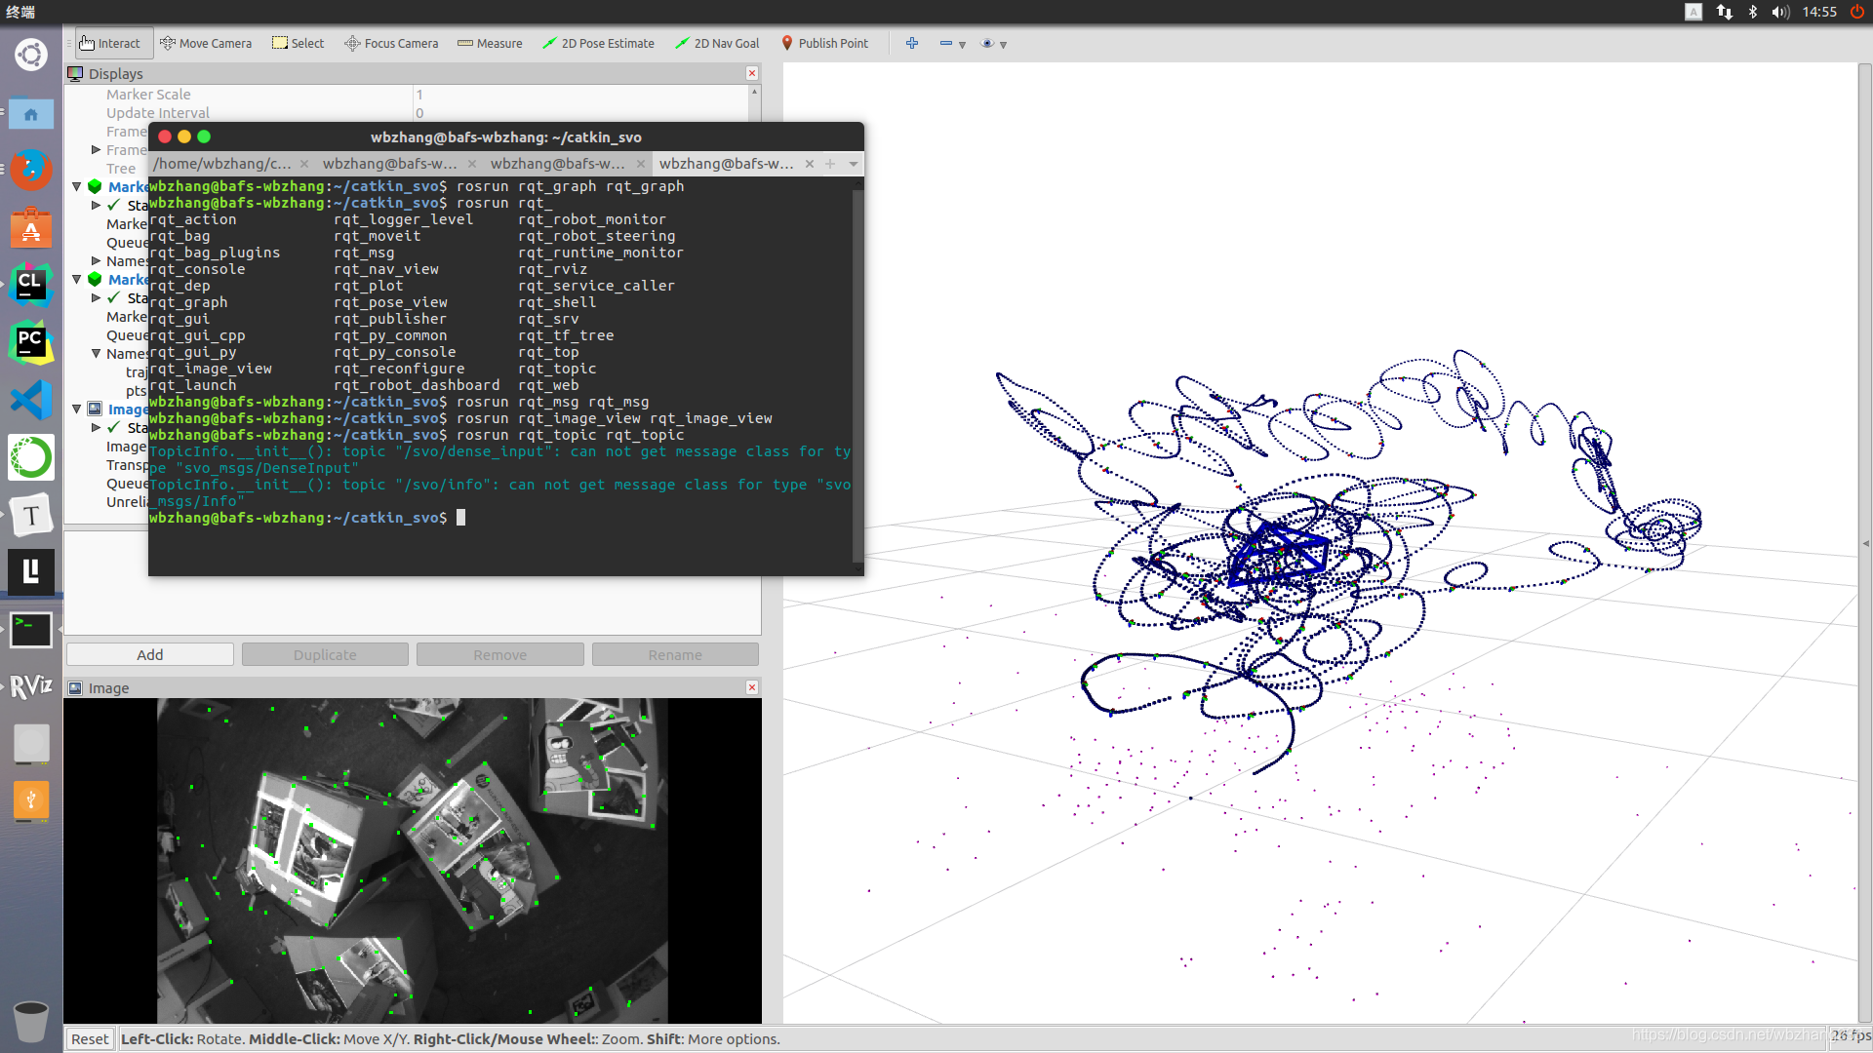Collapse the first Marker tree item
Screen dimensions: 1873x1053
(77, 186)
